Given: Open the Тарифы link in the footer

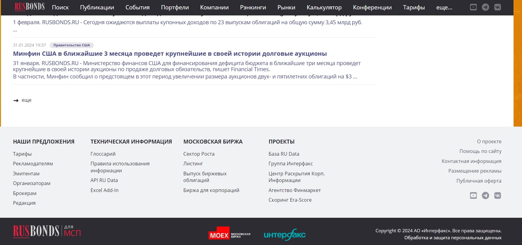Looking at the screenshot, I should [x=22, y=154].
